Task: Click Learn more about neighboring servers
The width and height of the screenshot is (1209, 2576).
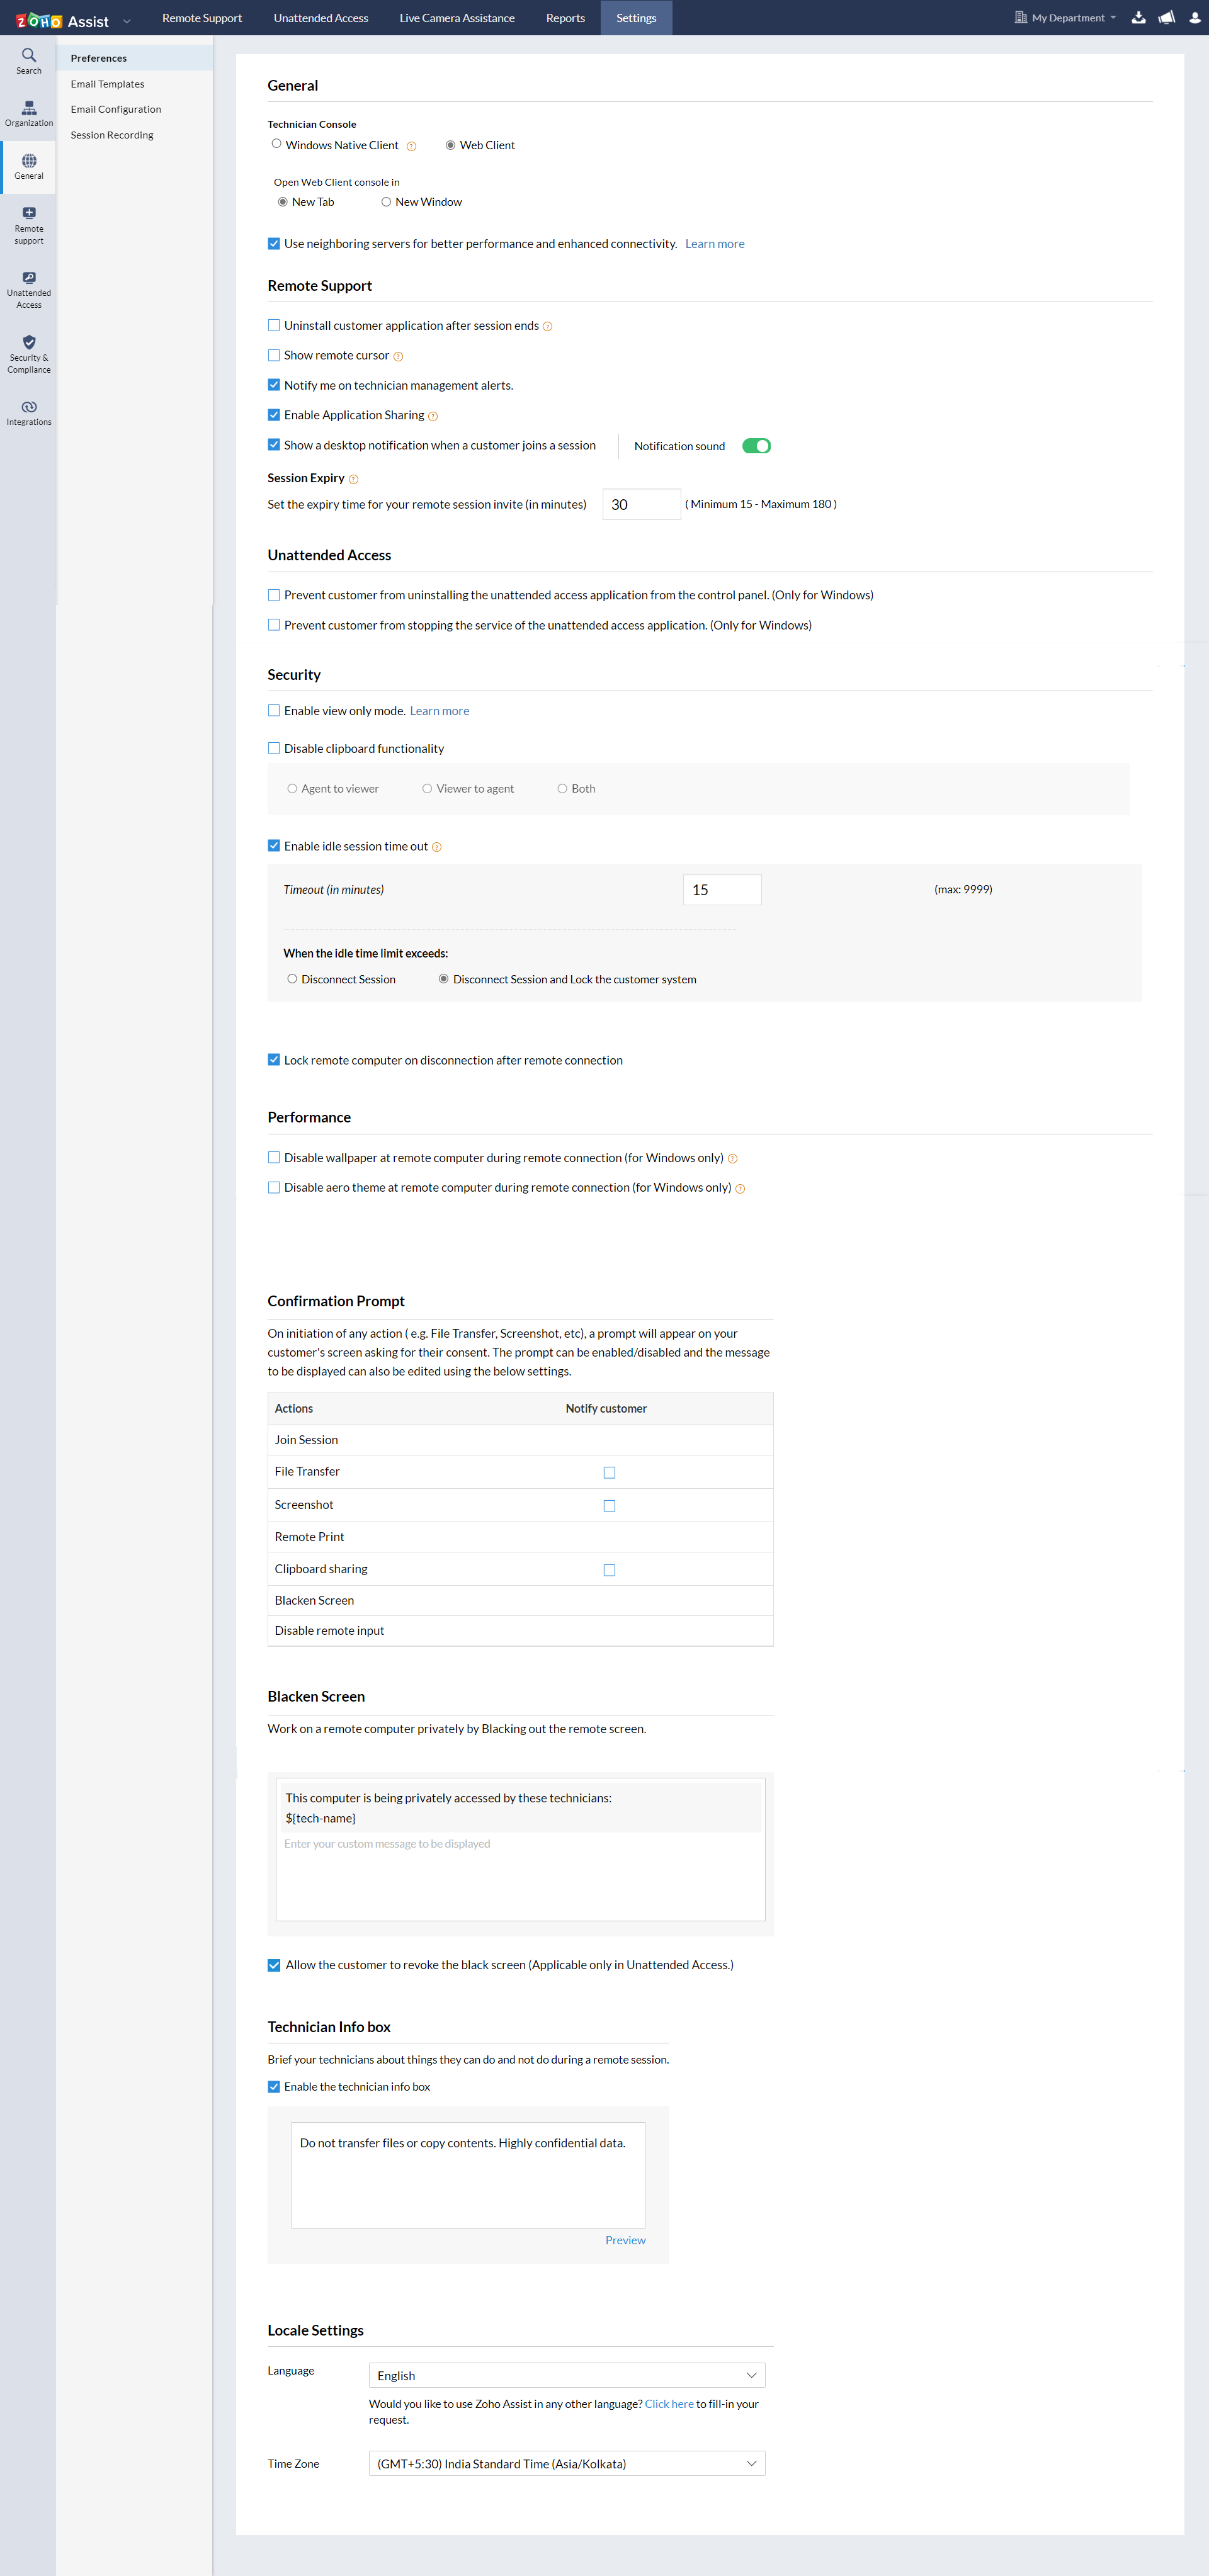Action: (714, 244)
